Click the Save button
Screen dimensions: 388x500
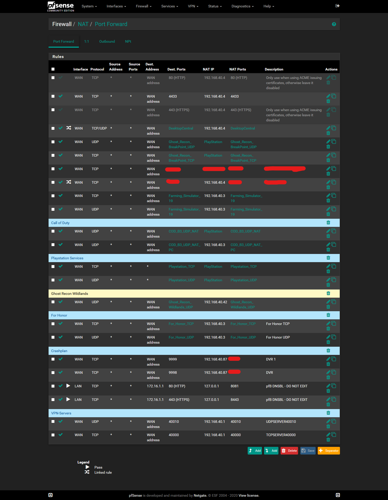308,451
